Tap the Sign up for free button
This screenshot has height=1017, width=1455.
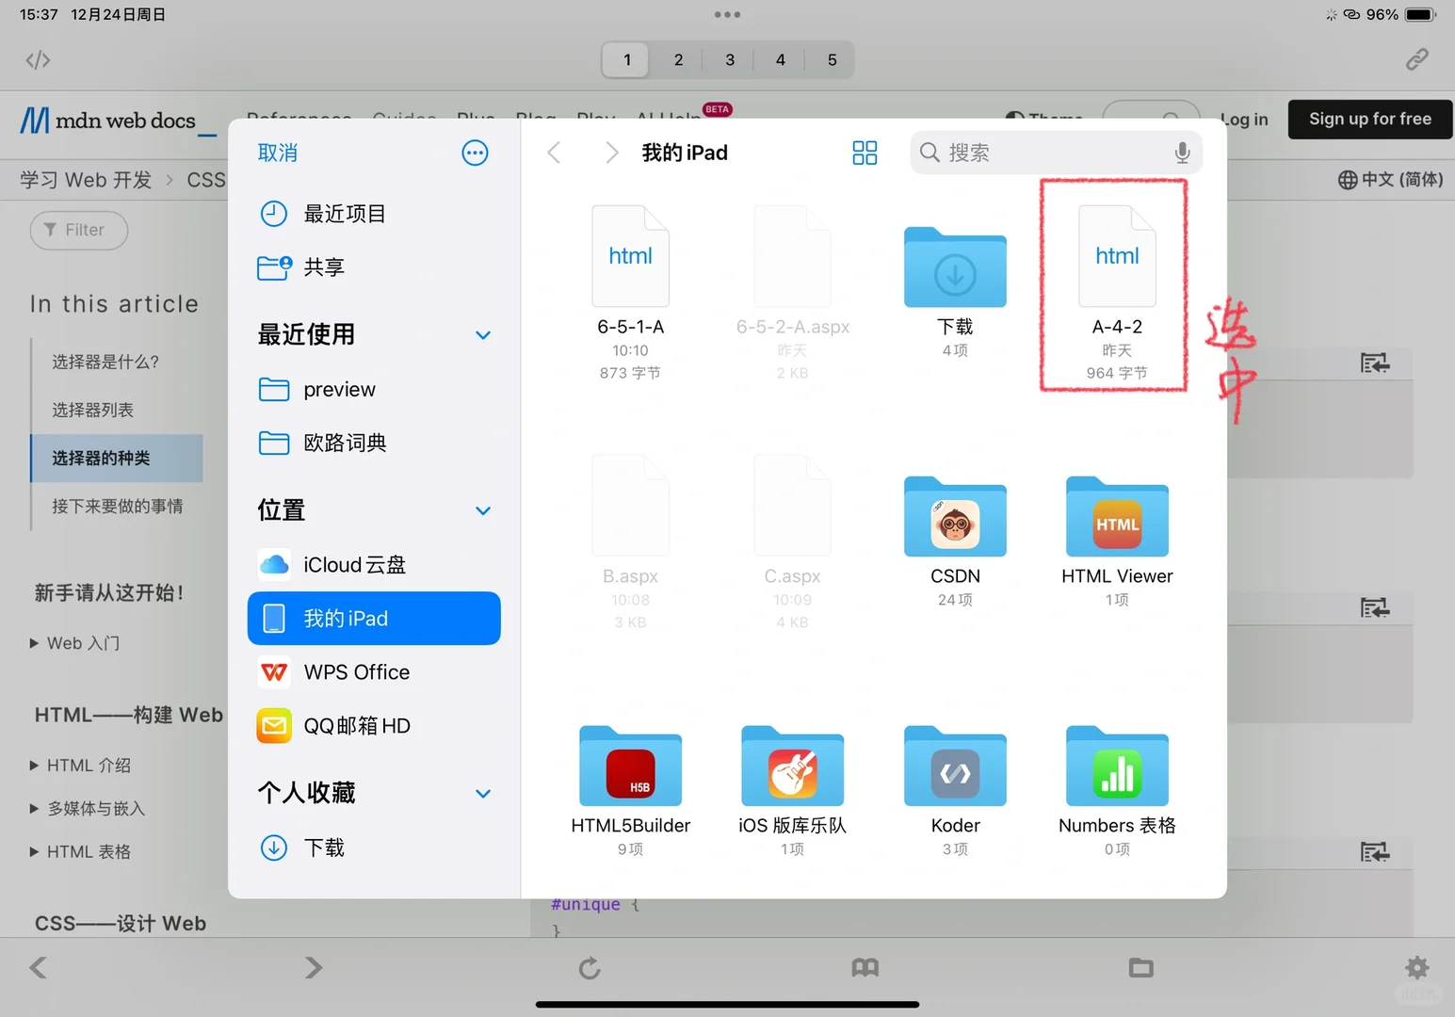1369,120
